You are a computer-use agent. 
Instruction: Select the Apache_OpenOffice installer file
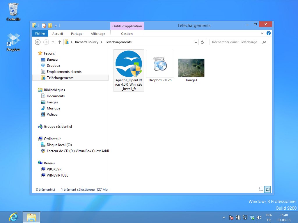129,71
